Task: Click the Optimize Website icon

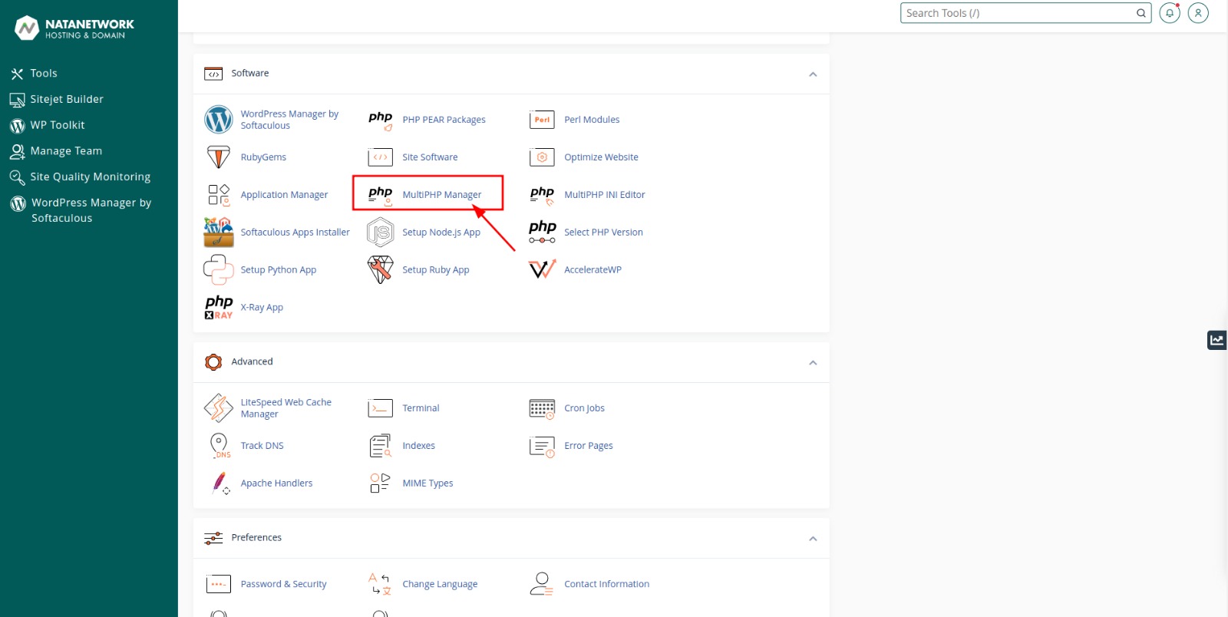Action: point(542,157)
